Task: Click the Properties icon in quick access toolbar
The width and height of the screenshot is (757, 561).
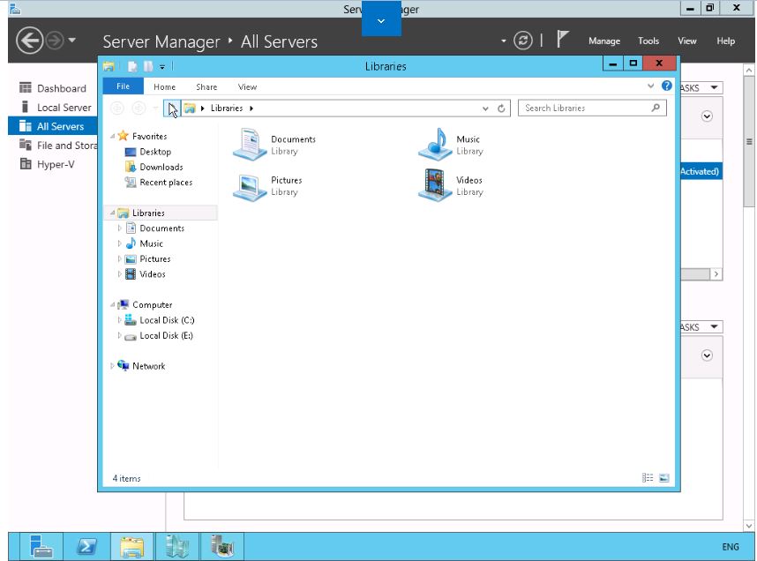Action: pos(132,66)
